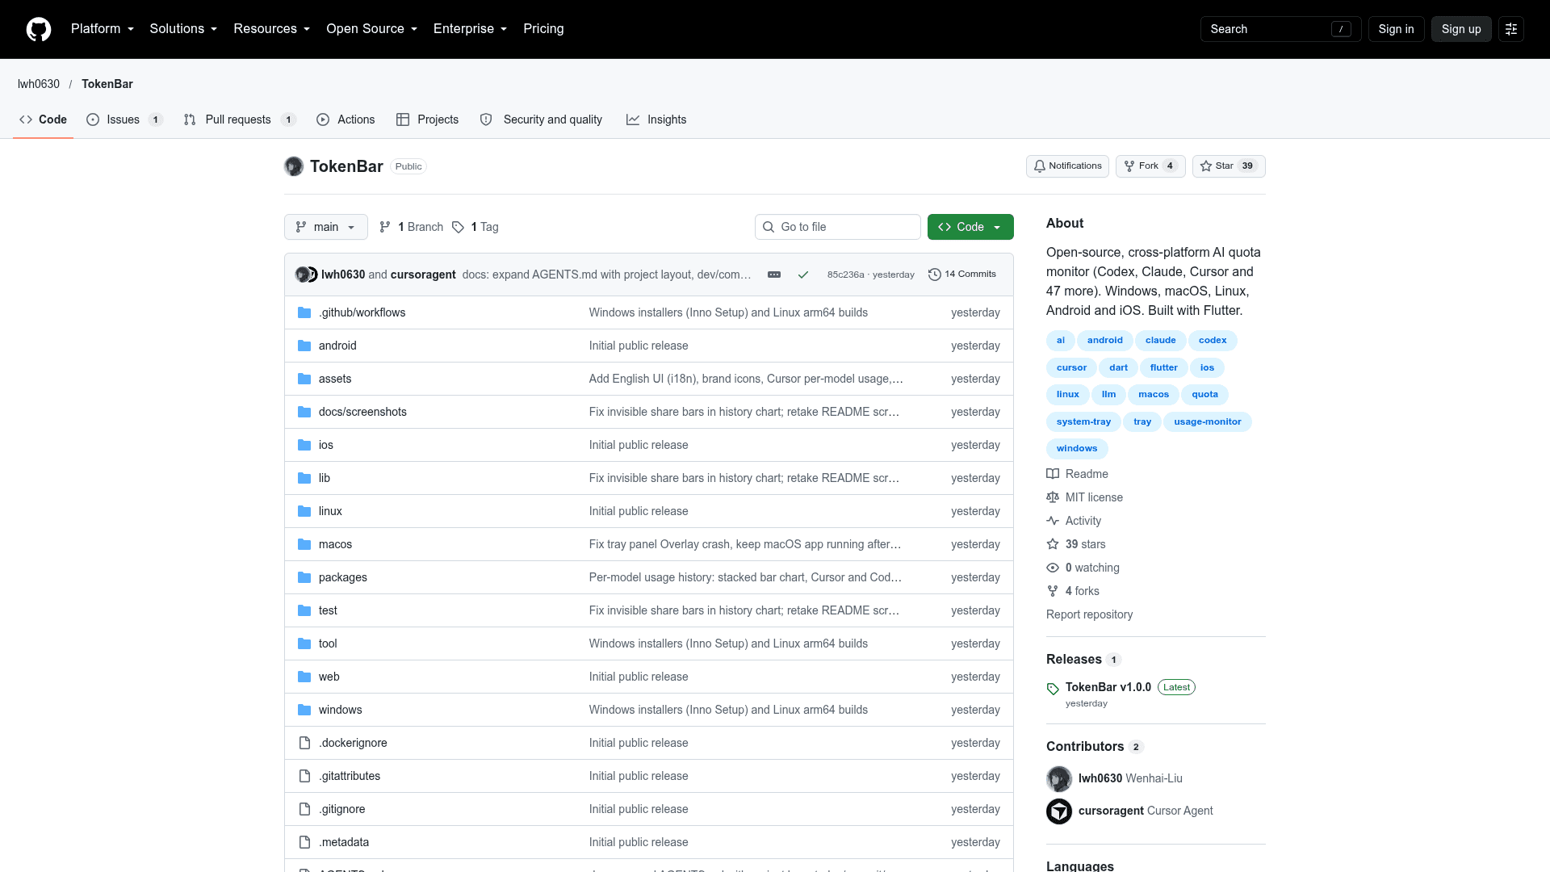Open the 1 Tag link

476,227
